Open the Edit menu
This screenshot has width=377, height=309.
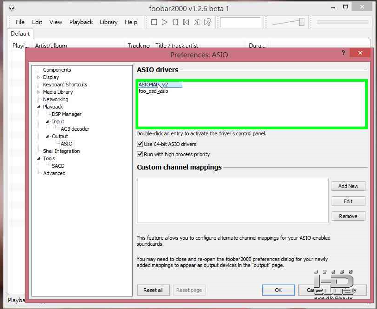[37, 22]
